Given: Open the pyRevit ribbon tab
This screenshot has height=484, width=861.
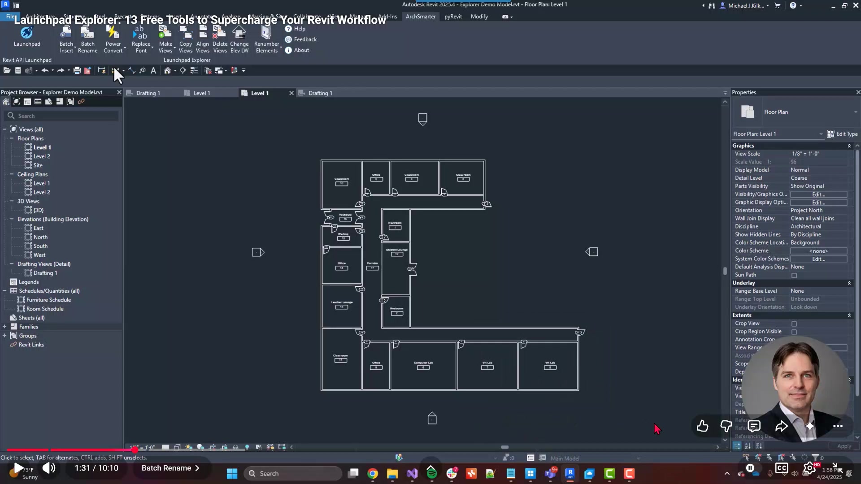Looking at the screenshot, I should coord(453,17).
